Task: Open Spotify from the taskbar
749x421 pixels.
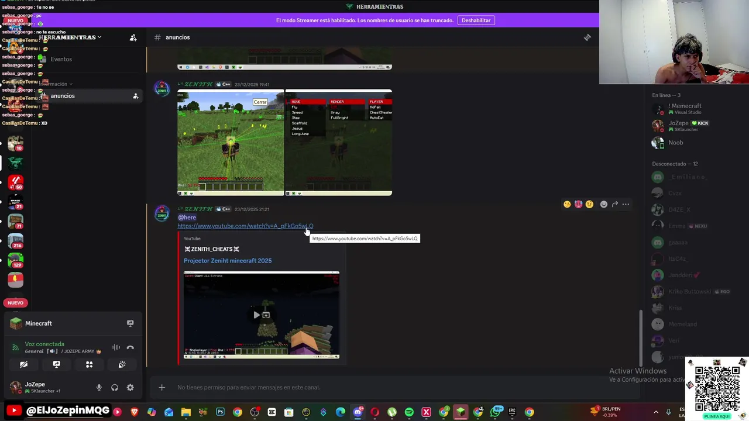Action: [x=409, y=412]
